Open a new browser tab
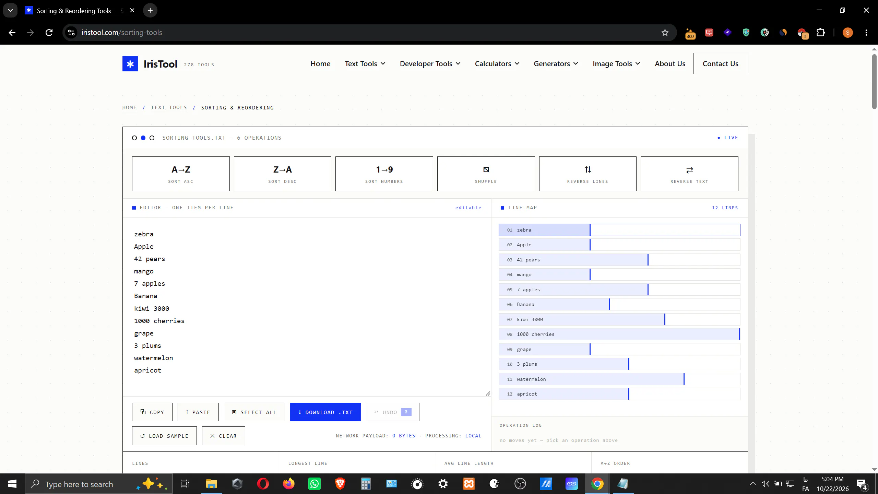 tap(150, 10)
